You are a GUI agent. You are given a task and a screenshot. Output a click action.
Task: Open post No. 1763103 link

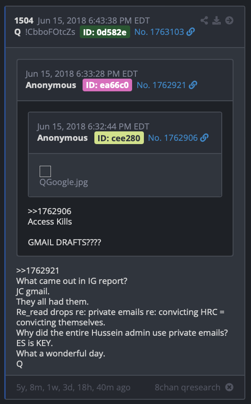(x=159, y=32)
